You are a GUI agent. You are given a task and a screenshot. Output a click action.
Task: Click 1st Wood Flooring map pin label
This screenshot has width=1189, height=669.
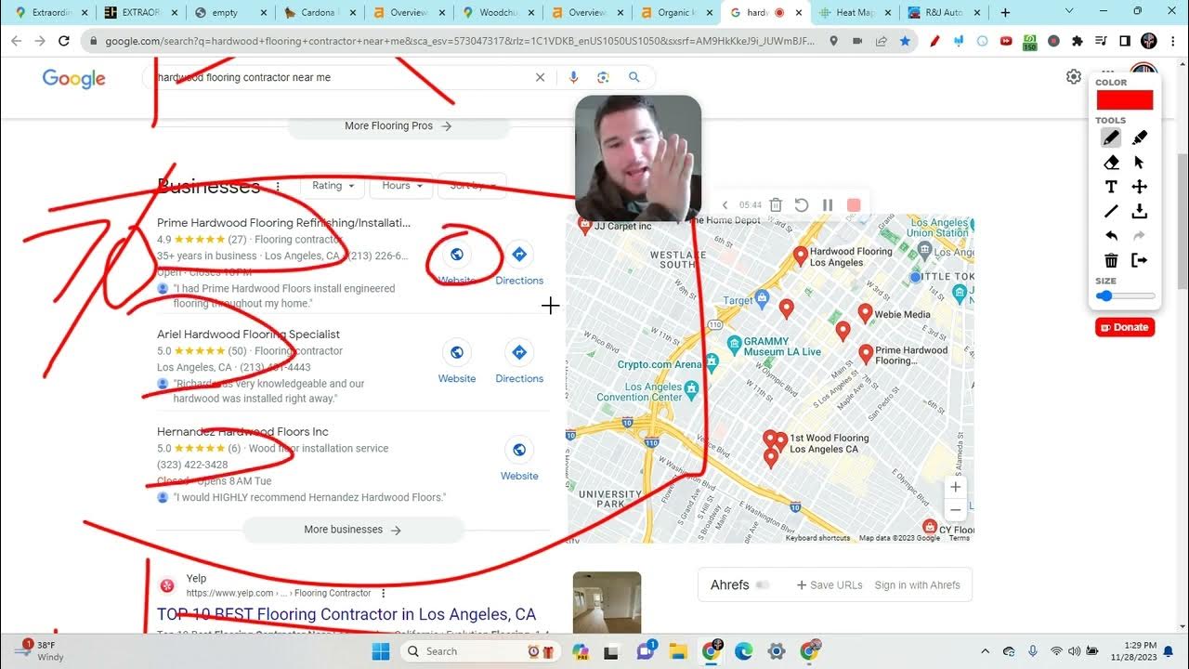[829, 443]
